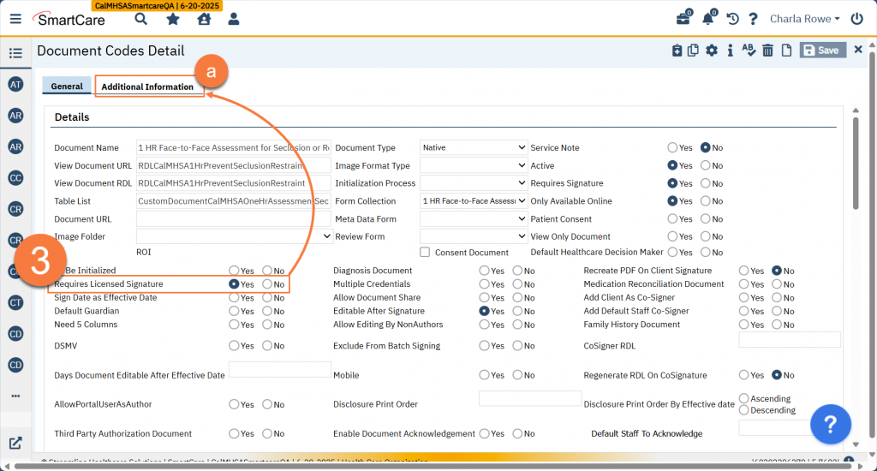Select No for Requires Licensed Signature

point(267,284)
